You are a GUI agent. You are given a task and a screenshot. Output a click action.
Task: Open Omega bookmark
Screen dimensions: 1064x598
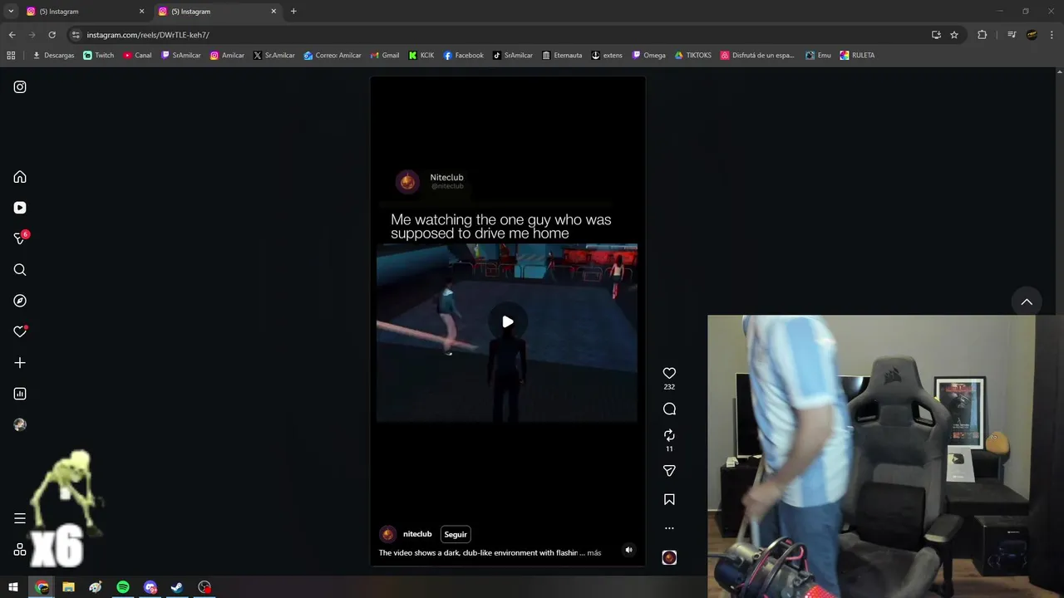tap(649, 56)
